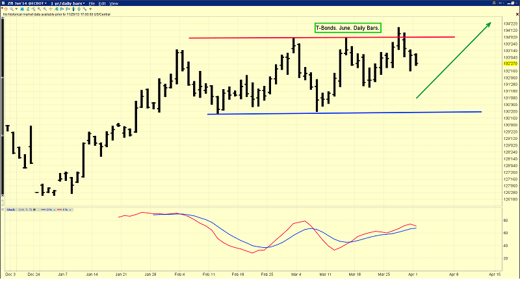Viewport: 520px width, 283px height.
Task: Click the red K% line color swatch
Action: click(59, 209)
